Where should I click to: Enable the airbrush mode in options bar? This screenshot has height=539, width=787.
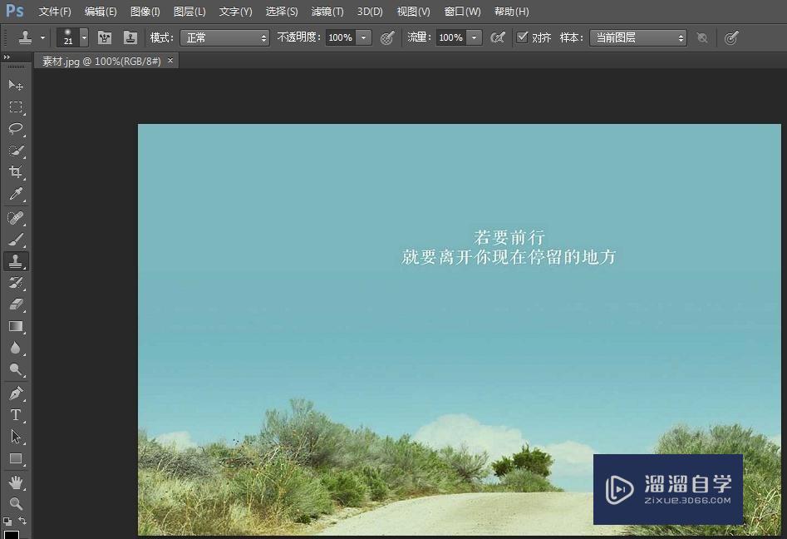point(498,37)
